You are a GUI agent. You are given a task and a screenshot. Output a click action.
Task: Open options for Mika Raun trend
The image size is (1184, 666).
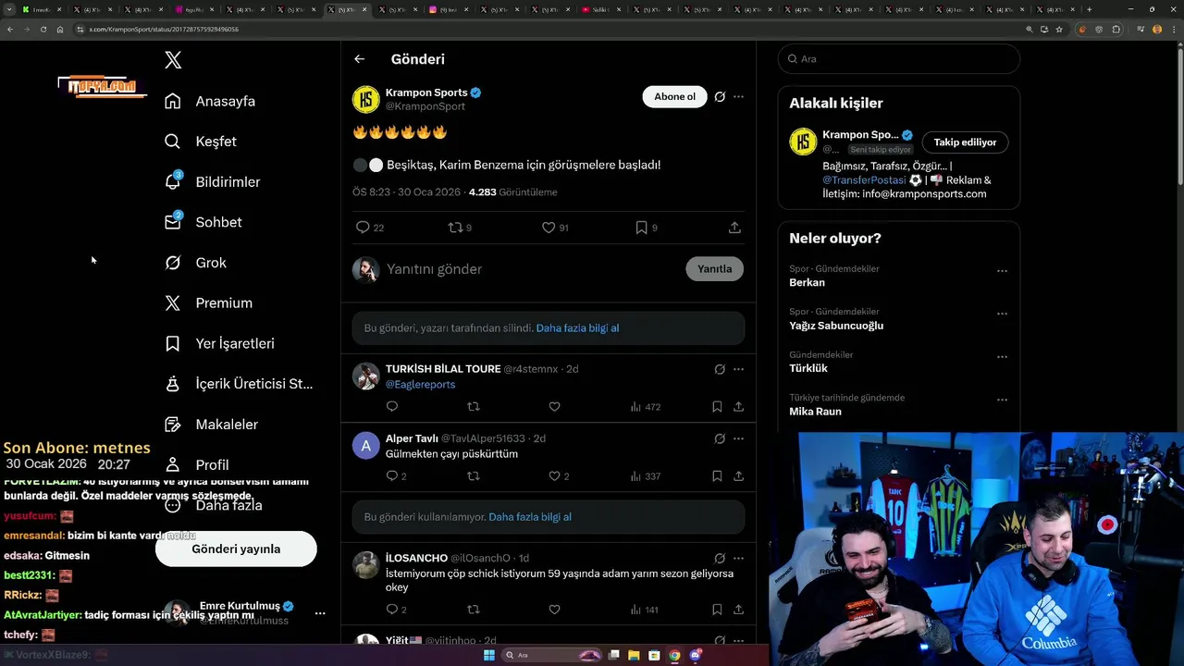click(1002, 400)
